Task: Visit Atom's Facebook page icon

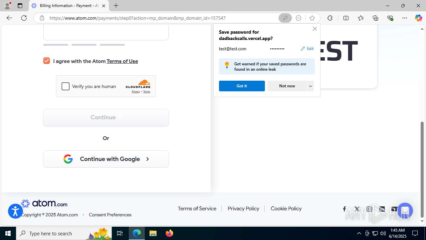Action: [x=344, y=209]
